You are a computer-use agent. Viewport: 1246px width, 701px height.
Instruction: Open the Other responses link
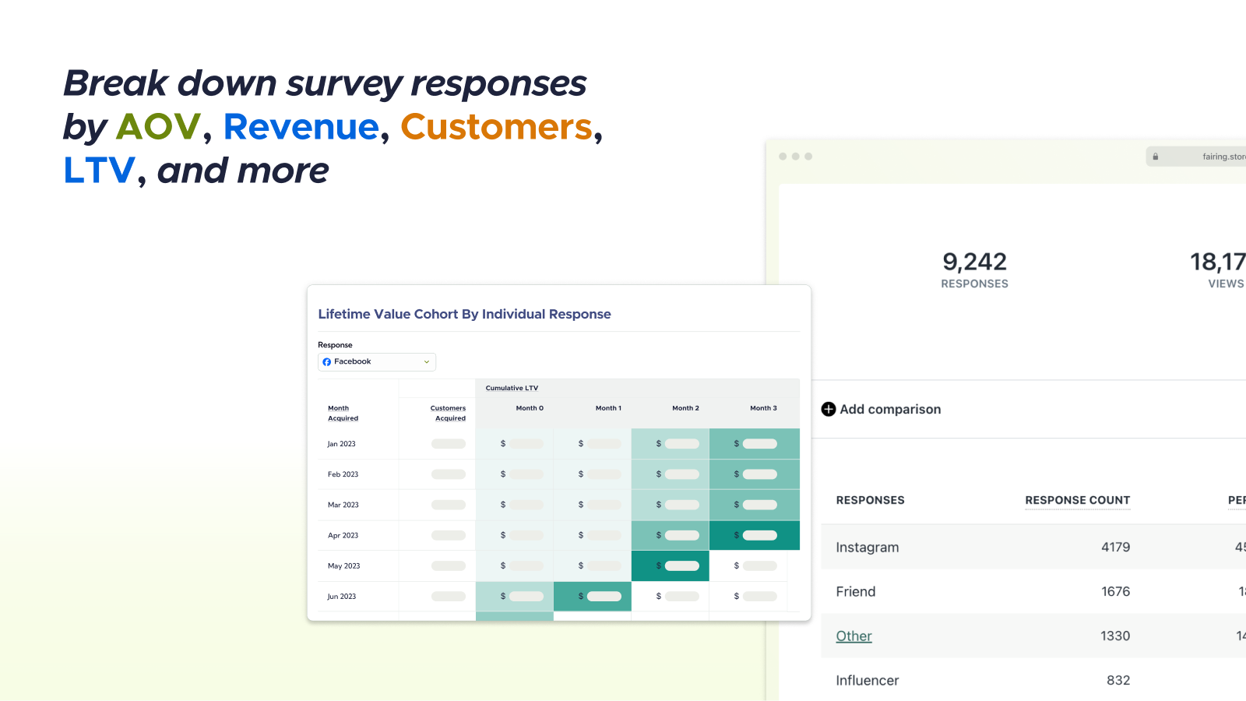[x=854, y=636]
